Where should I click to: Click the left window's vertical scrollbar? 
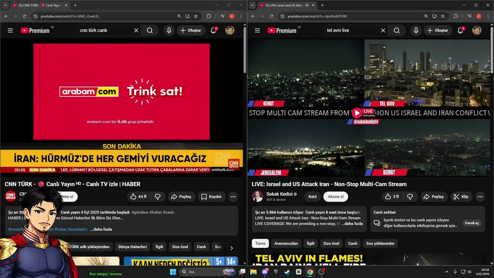point(245,50)
